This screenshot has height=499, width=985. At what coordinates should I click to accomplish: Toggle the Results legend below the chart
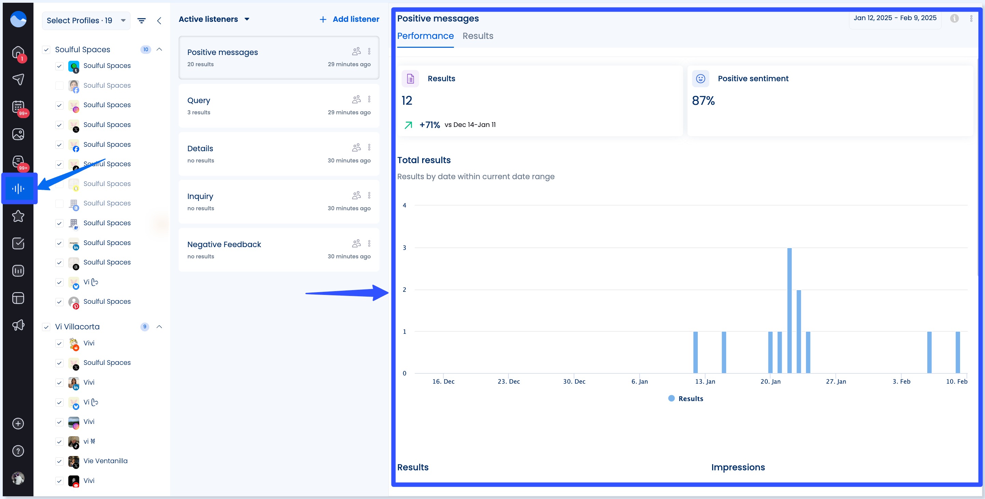(x=685, y=399)
